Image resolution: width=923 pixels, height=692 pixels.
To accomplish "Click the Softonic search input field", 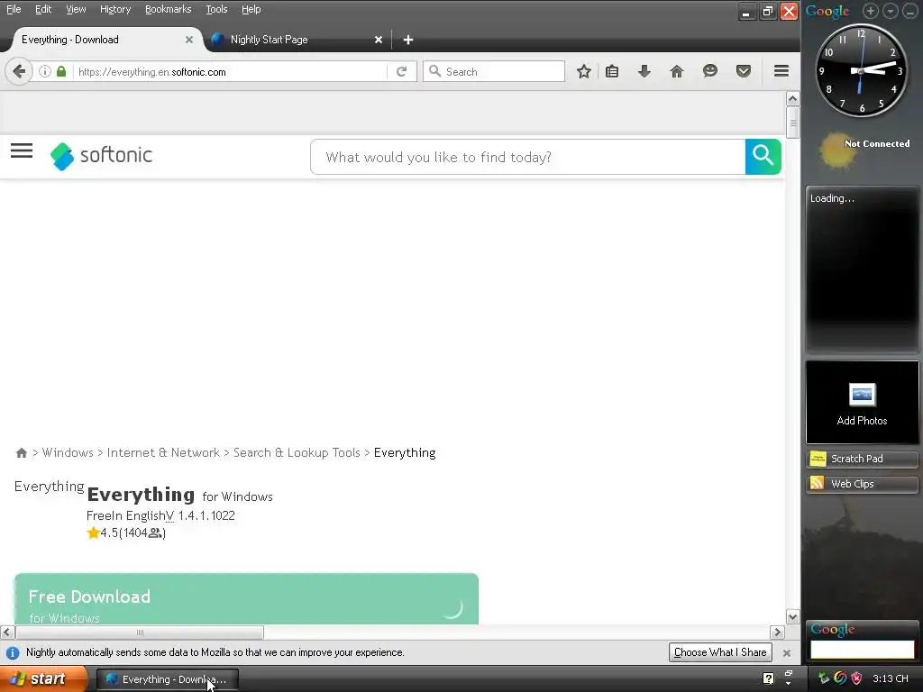I will (x=528, y=157).
